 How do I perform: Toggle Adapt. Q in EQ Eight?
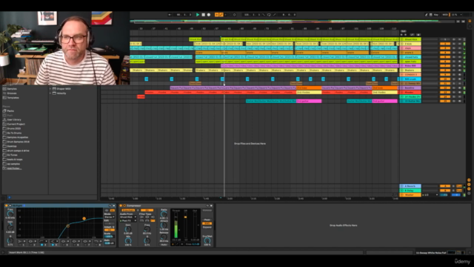point(109,230)
